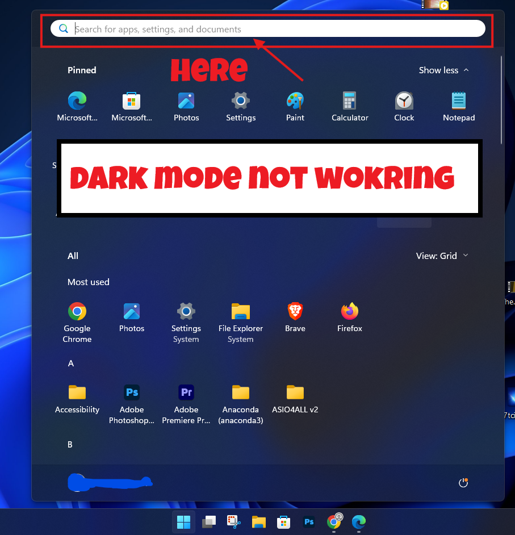Open the user account profile button

pos(110,482)
